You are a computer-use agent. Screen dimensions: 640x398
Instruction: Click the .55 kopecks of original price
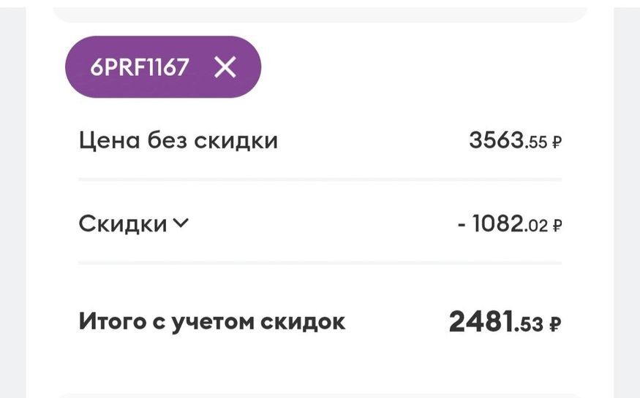[537, 142]
